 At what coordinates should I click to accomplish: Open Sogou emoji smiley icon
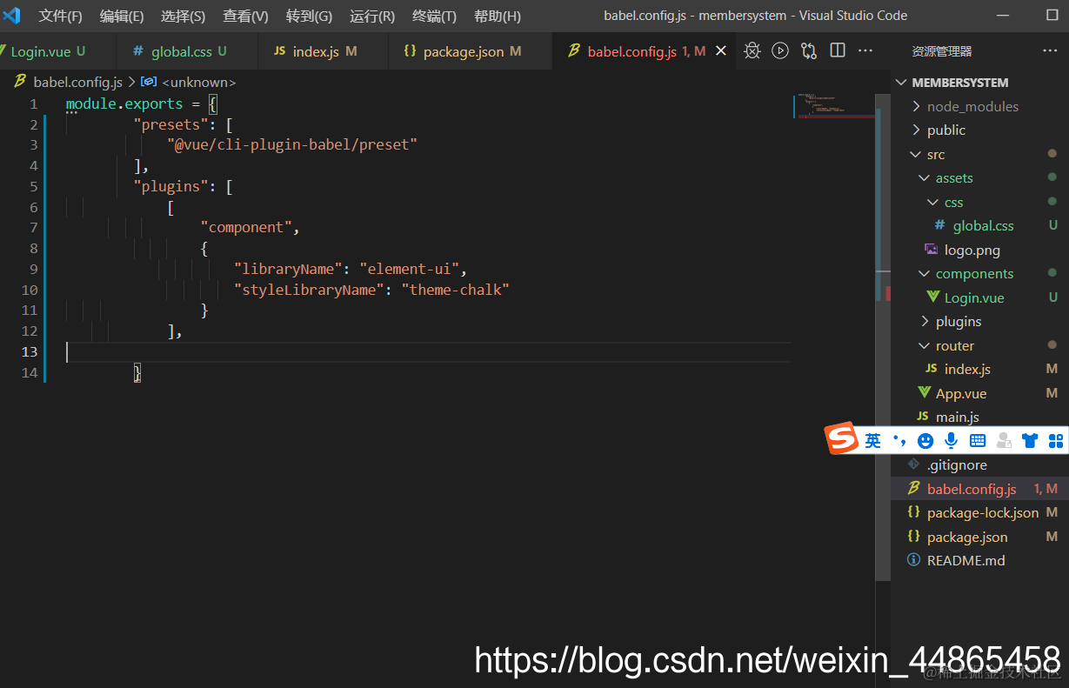pyautogui.click(x=925, y=441)
